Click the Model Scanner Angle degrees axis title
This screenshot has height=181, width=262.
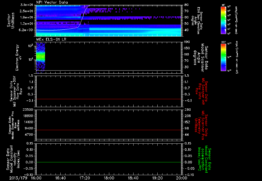[x=201, y=58]
